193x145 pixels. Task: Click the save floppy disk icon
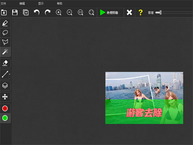tap(15, 12)
